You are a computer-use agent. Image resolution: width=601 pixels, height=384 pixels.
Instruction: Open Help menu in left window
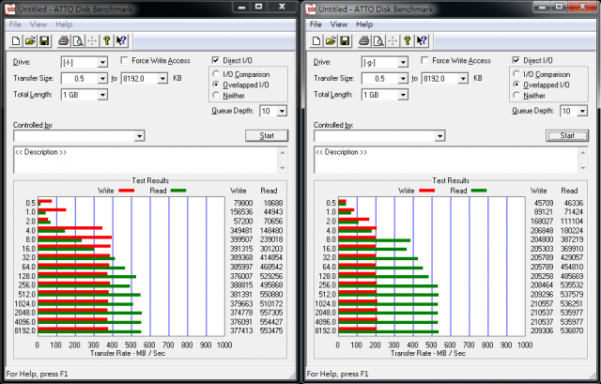[64, 24]
